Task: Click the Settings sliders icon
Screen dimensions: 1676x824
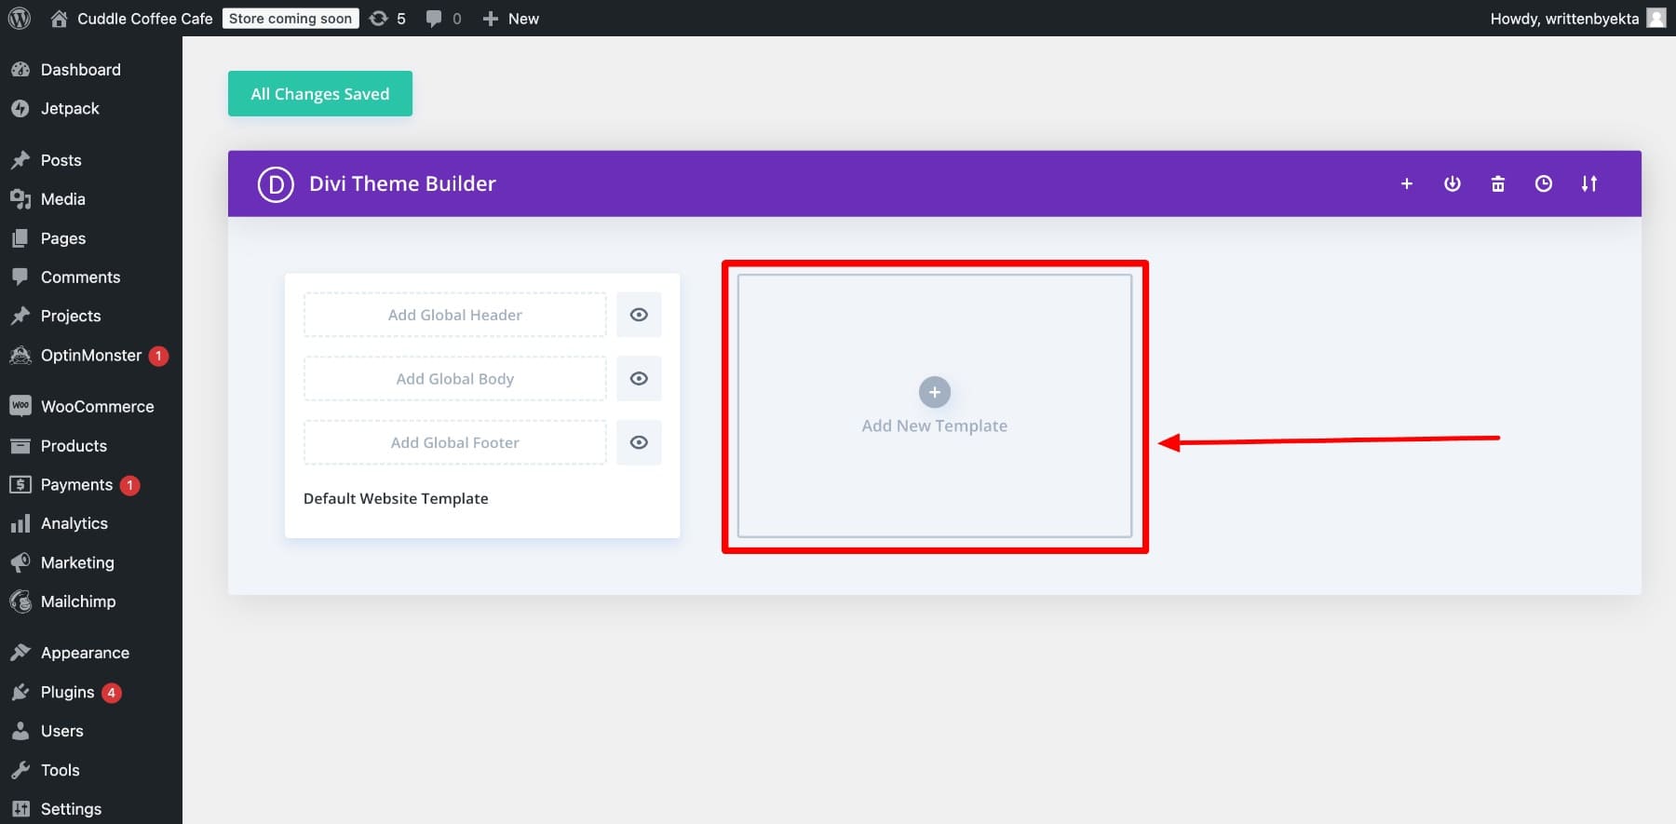Action: pos(20,810)
